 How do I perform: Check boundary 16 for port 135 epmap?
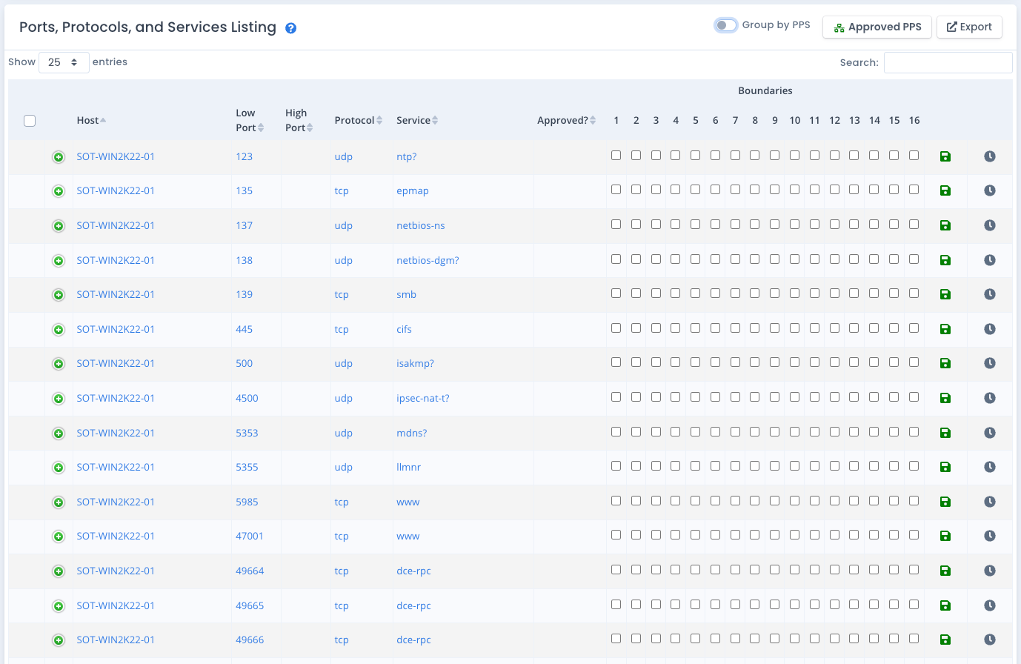click(x=914, y=190)
